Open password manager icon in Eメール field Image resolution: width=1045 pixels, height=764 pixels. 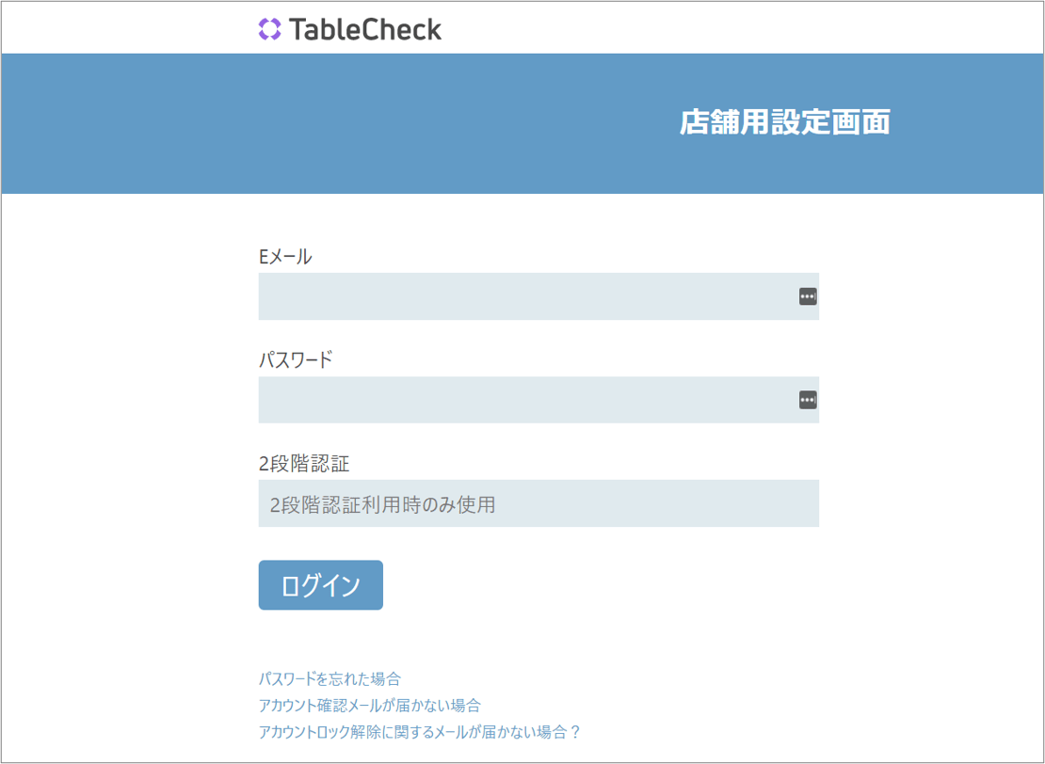click(807, 296)
